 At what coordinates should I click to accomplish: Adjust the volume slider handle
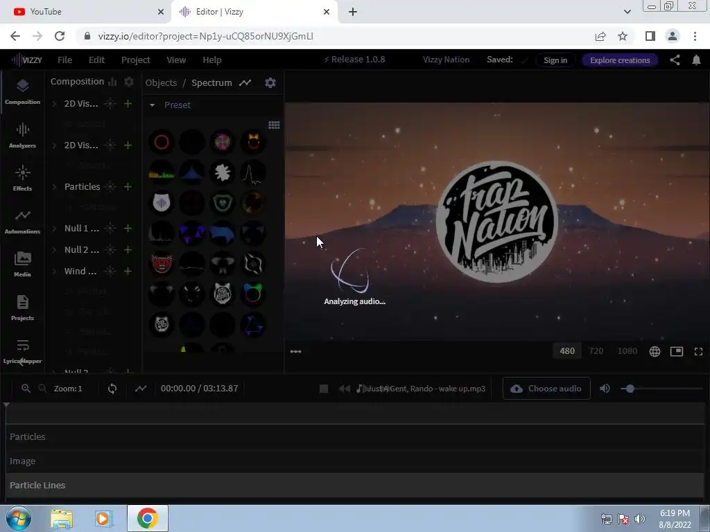pyautogui.click(x=630, y=389)
